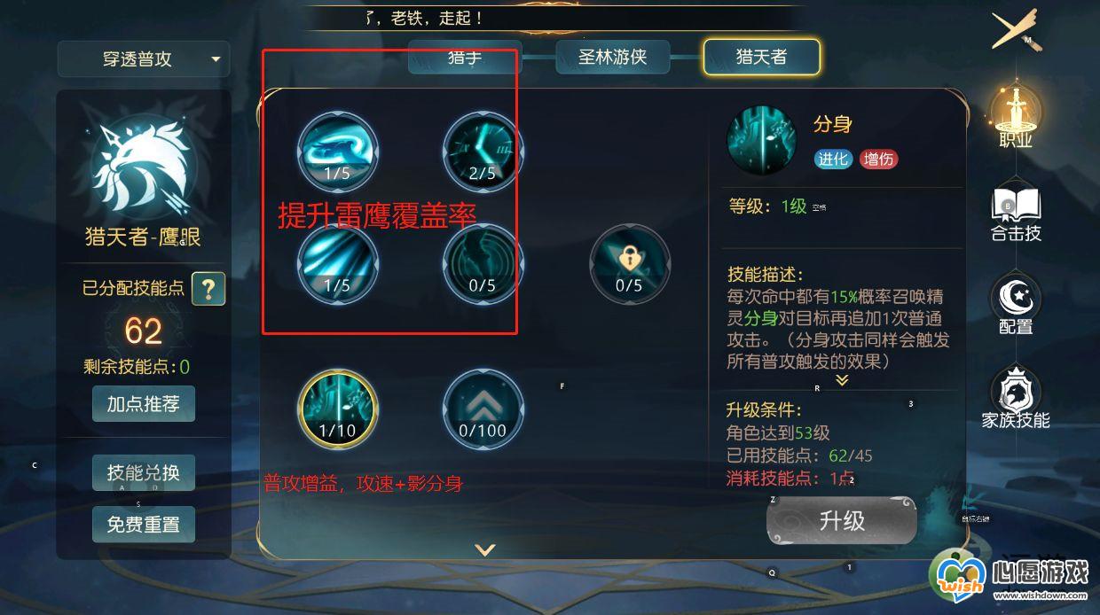Click the crossed-swords icon at top right

click(1016, 31)
